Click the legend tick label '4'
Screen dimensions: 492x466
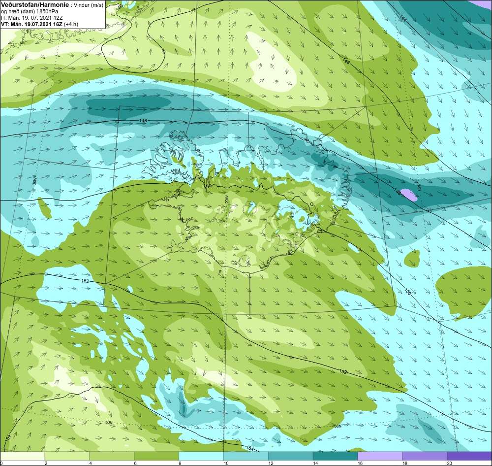tap(91, 463)
